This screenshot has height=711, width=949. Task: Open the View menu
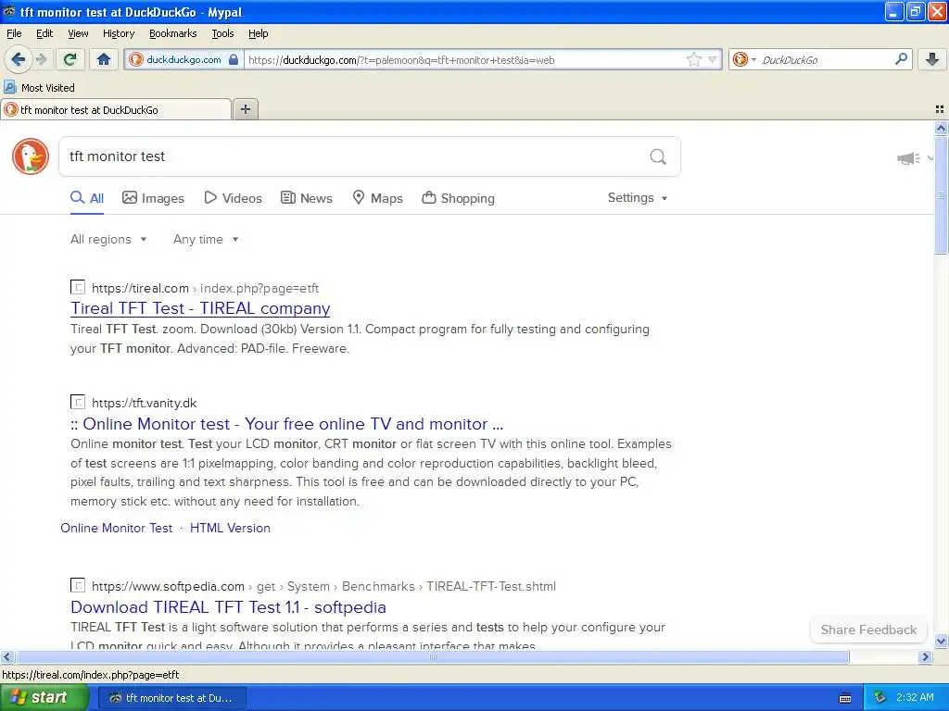point(78,33)
